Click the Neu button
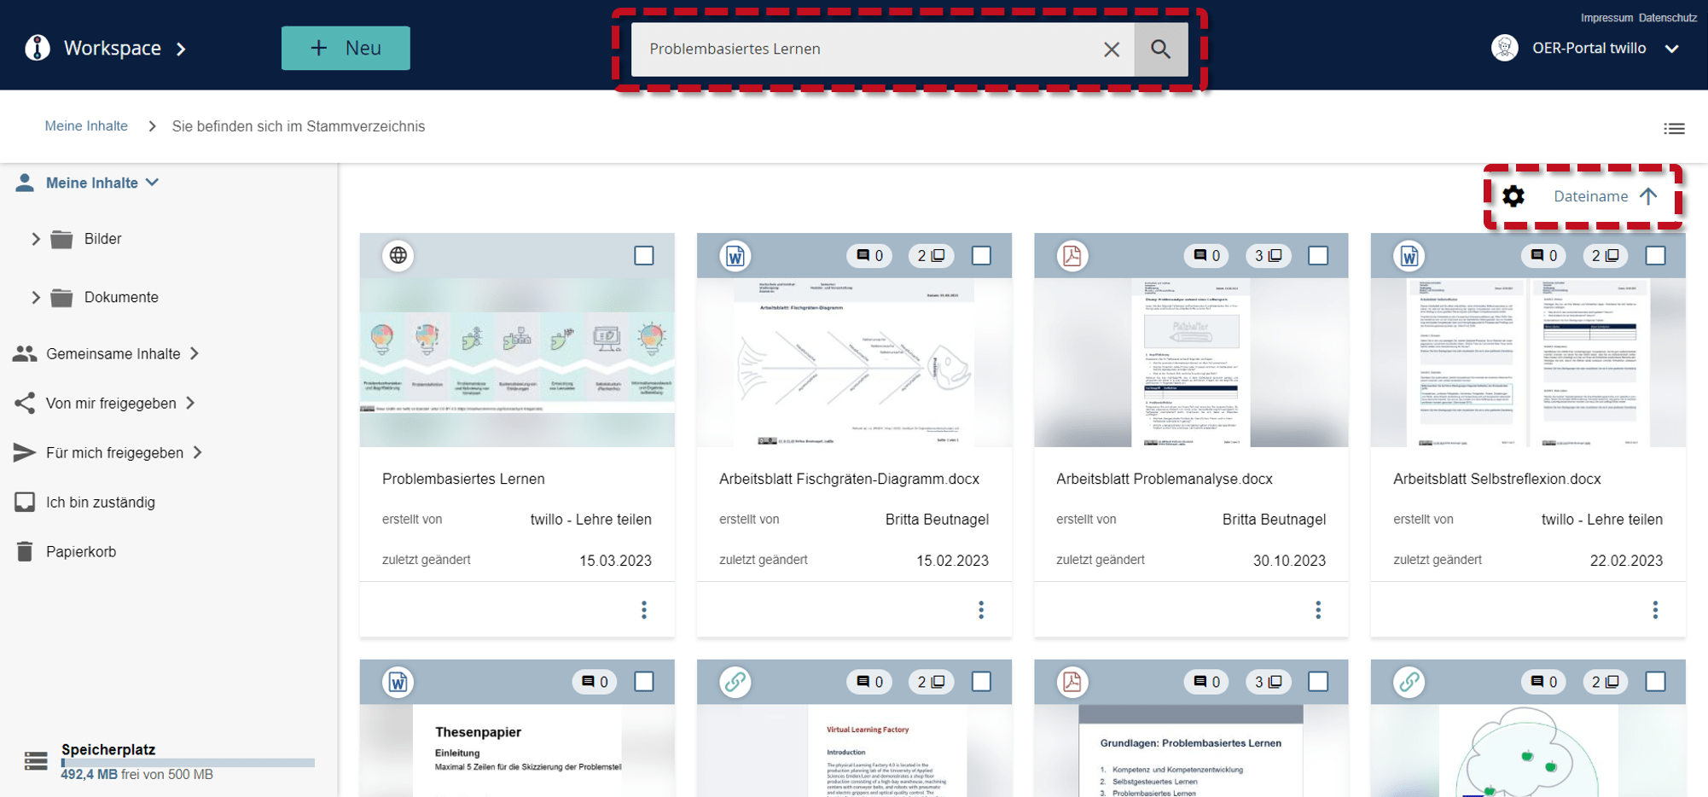 (346, 49)
